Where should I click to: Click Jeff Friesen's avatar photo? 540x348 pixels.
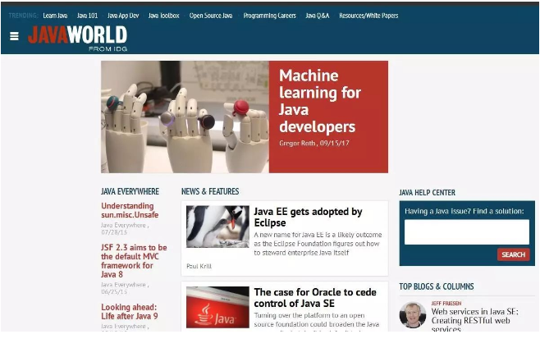[x=413, y=315]
